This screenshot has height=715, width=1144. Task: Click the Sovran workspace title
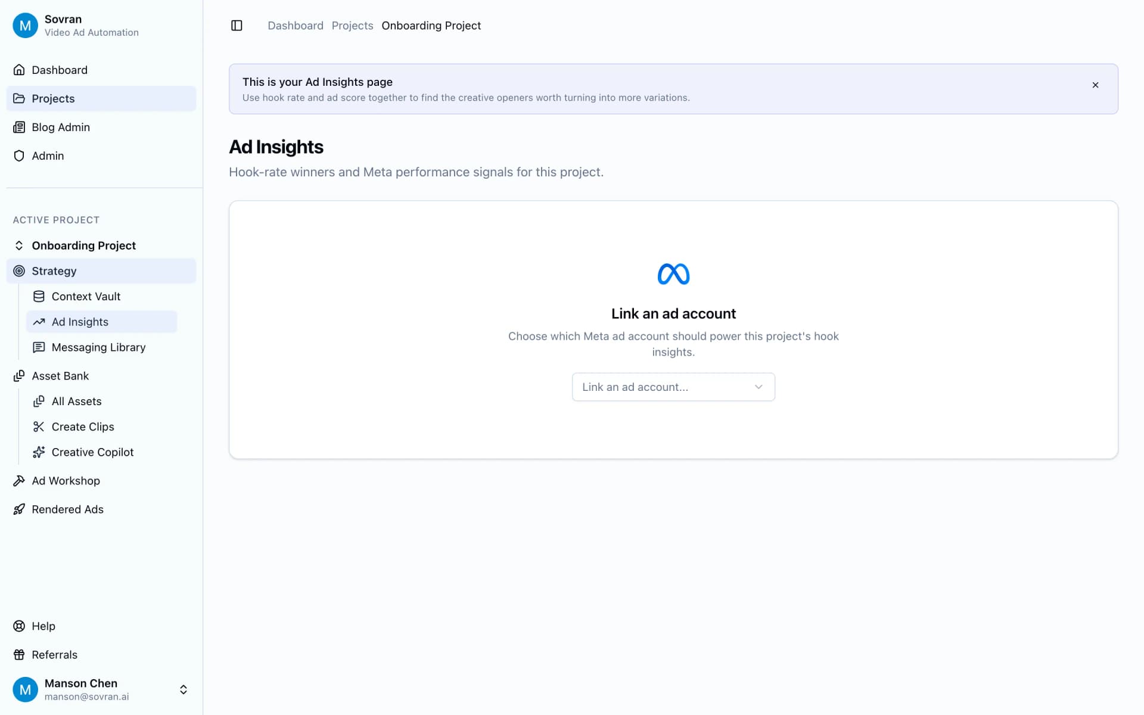[63, 19]
